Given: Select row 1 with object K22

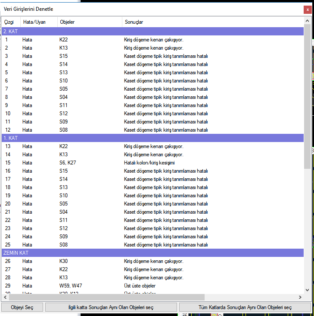Looking at the screenshot, I should tap(152, 40).
